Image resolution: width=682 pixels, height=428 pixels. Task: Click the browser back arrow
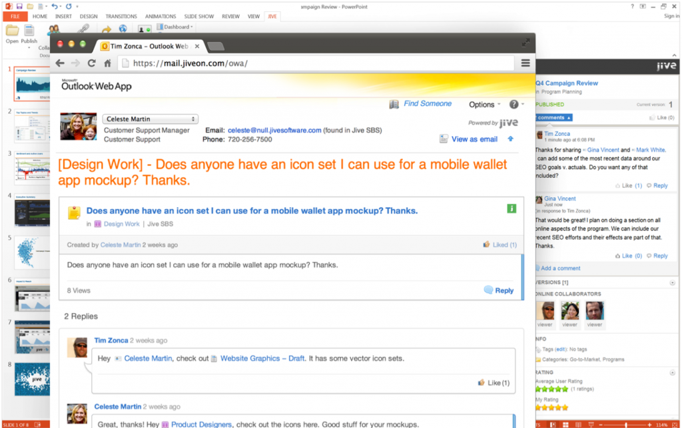[x=60, y=63]
